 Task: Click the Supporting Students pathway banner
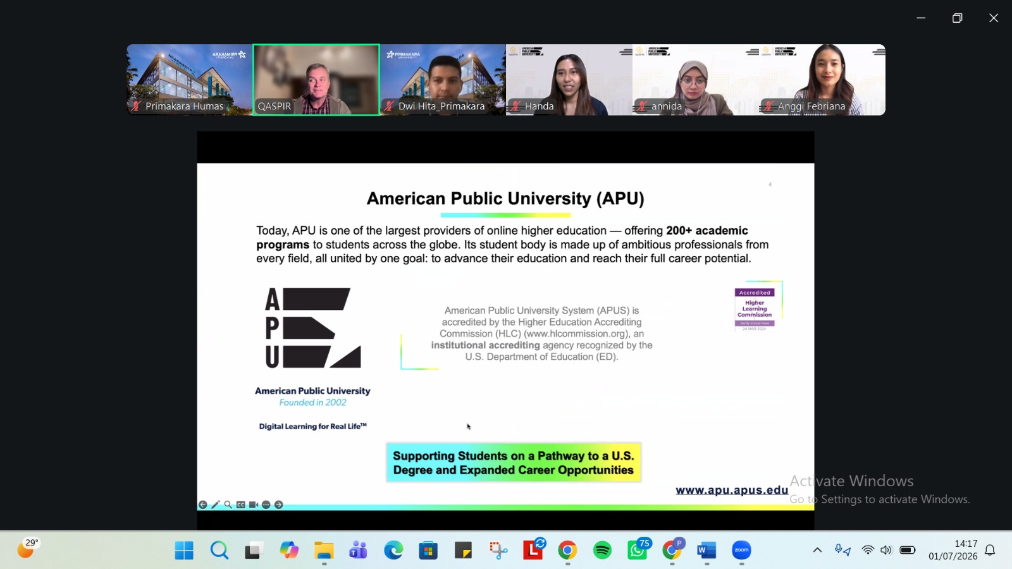pos(514,463)
